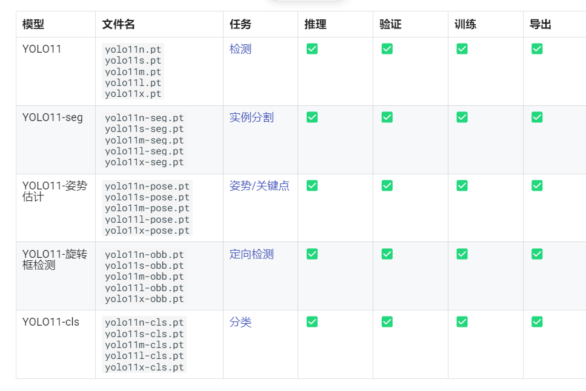Screen dimensions: 586x391
Task: Click the yolo11n-pose.pt file name
Action: pos(147,186)
